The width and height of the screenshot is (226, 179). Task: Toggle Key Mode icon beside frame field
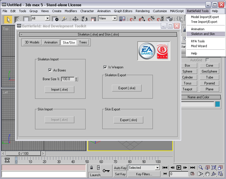pos(165,174)
